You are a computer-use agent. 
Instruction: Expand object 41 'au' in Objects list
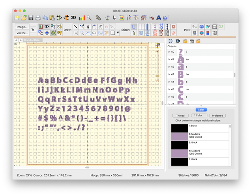coord(169,59)
